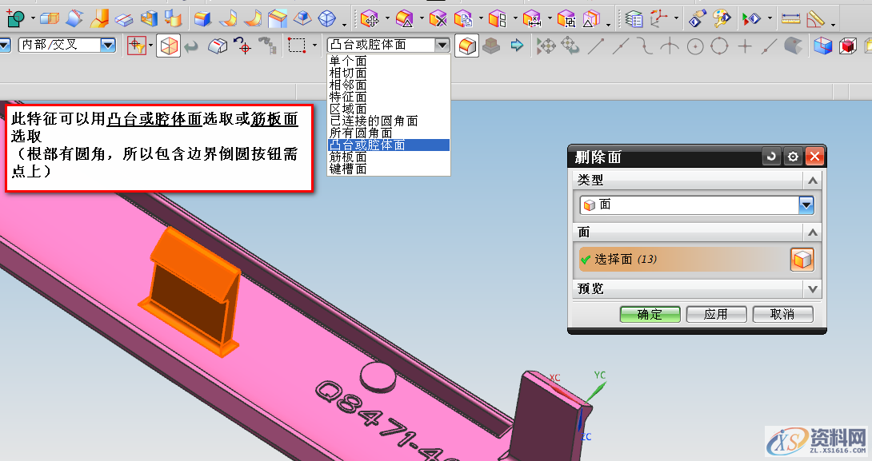Choose 相切面 in the face rule list
The width and height of the screenshot is (872, 461).
point(348,73)
